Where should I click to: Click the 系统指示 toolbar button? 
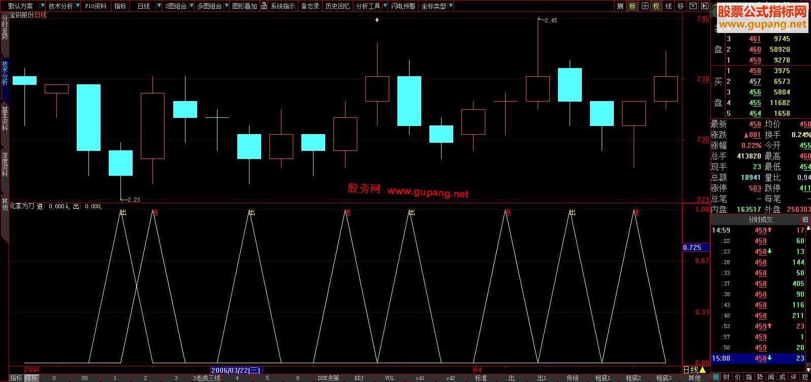click(x=283, y=6)
